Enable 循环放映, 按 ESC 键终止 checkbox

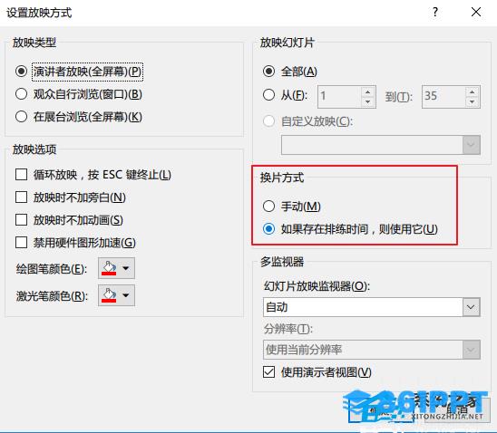pos(21,175)
